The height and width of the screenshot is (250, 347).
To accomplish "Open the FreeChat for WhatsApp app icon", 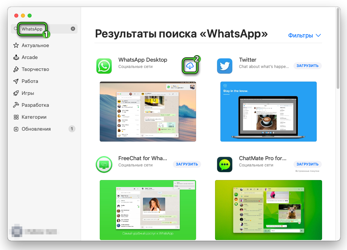I will [x=104, y=164].
